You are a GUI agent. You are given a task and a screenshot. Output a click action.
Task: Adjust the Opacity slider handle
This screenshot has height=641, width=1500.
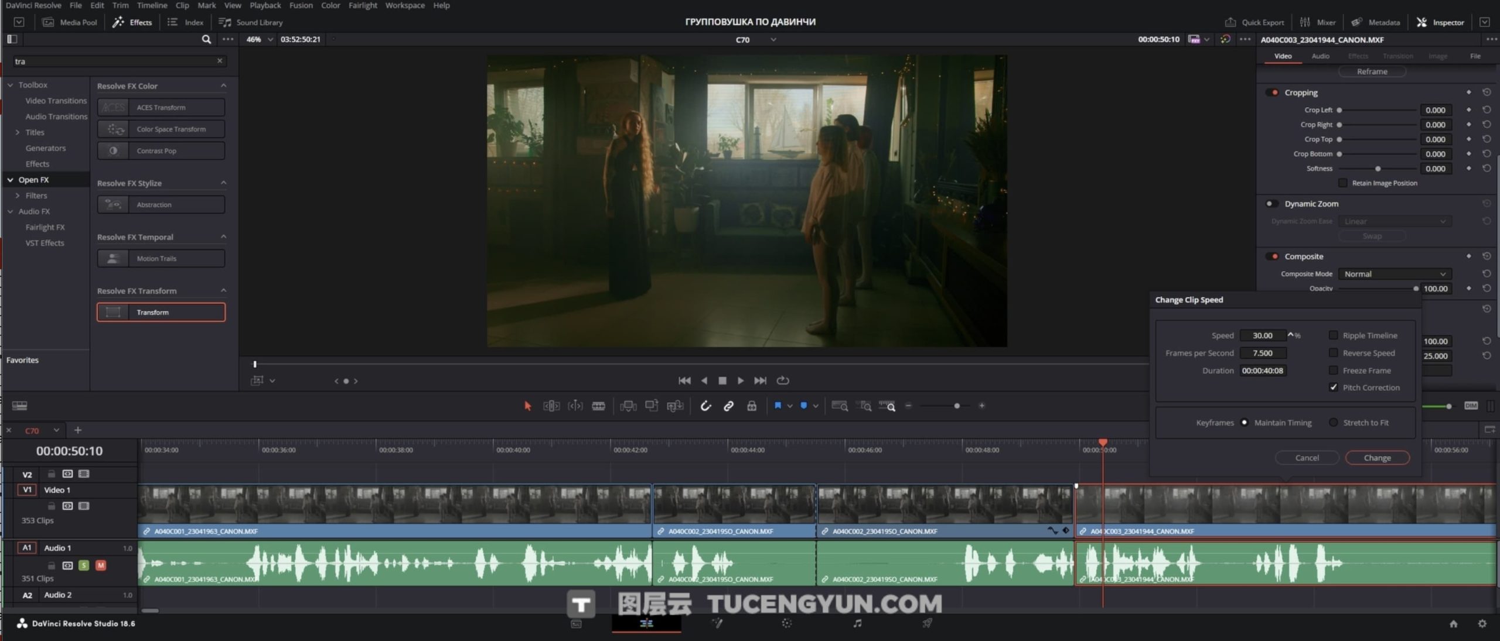1416,289
